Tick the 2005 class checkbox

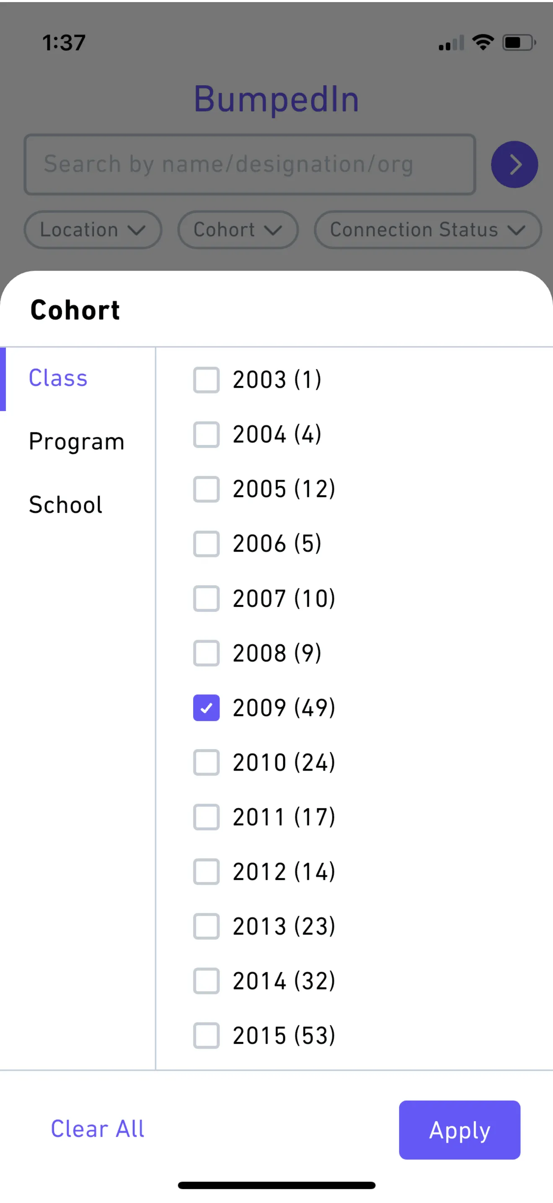[206, 489]
